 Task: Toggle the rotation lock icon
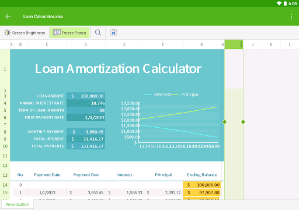point(113,33)
